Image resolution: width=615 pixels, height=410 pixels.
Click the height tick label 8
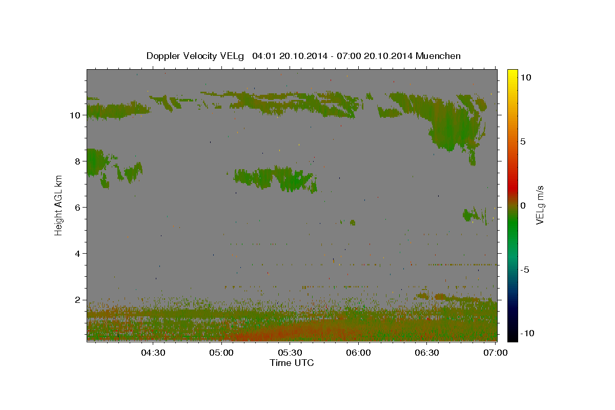click(79, 161)
